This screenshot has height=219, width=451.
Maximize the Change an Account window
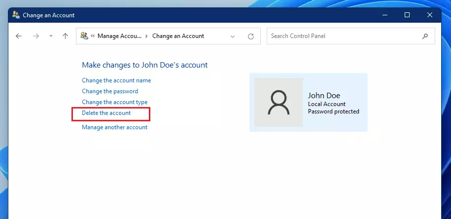[407, 15]
